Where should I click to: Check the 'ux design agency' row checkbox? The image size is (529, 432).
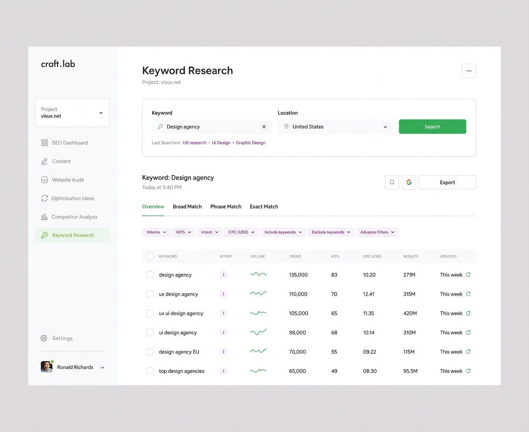point(150,294)
